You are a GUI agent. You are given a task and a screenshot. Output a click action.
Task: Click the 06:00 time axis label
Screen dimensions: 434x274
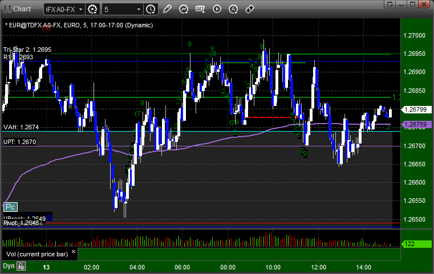click(182, 267)
